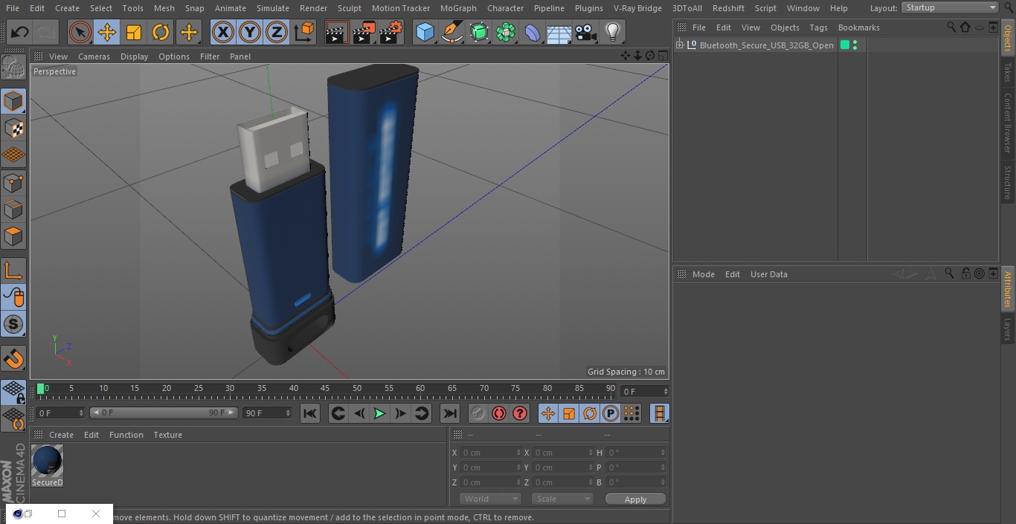
Task: Add a Subdivision Surface generator
Action: coord(479,32)
